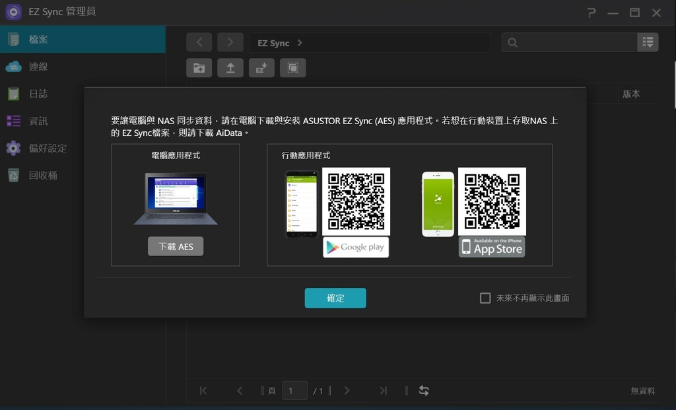Click the help question mark icon
This screenshot has height=410, width=676.
pyautogui.click(x=591, y=13)
